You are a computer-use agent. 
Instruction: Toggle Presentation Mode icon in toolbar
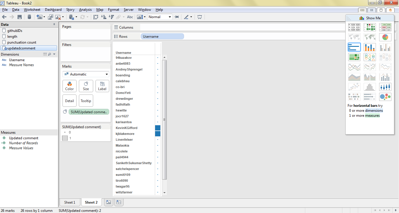click(199, 17)
